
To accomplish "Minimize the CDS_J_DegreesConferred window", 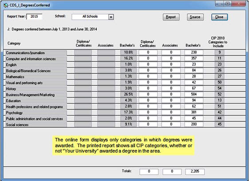I will pos(219,4).
